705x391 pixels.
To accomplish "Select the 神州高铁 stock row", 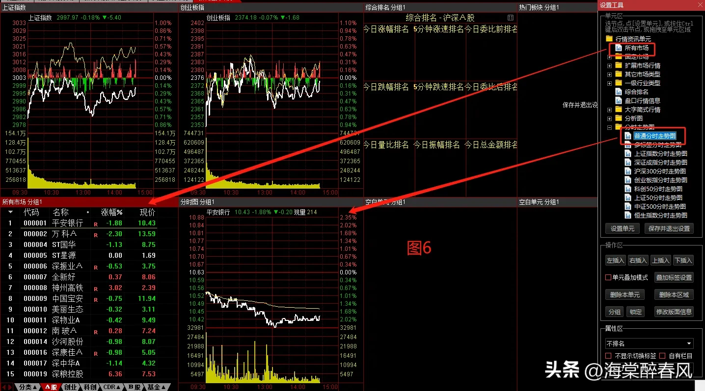I will (x=89, y=288).
